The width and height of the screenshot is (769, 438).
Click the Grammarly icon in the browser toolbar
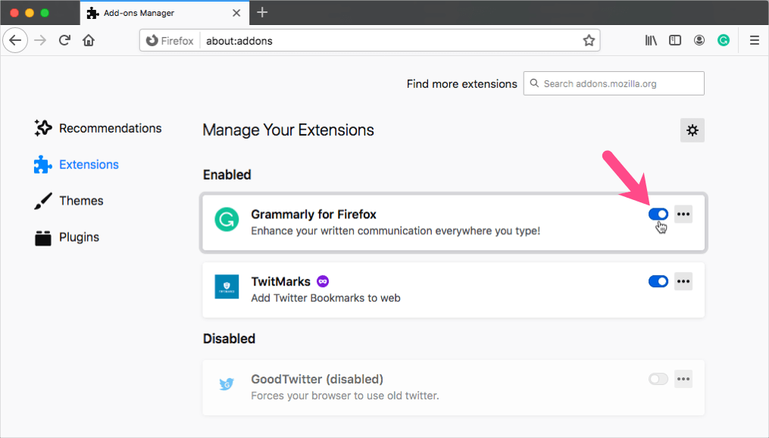tap(724, 40)
